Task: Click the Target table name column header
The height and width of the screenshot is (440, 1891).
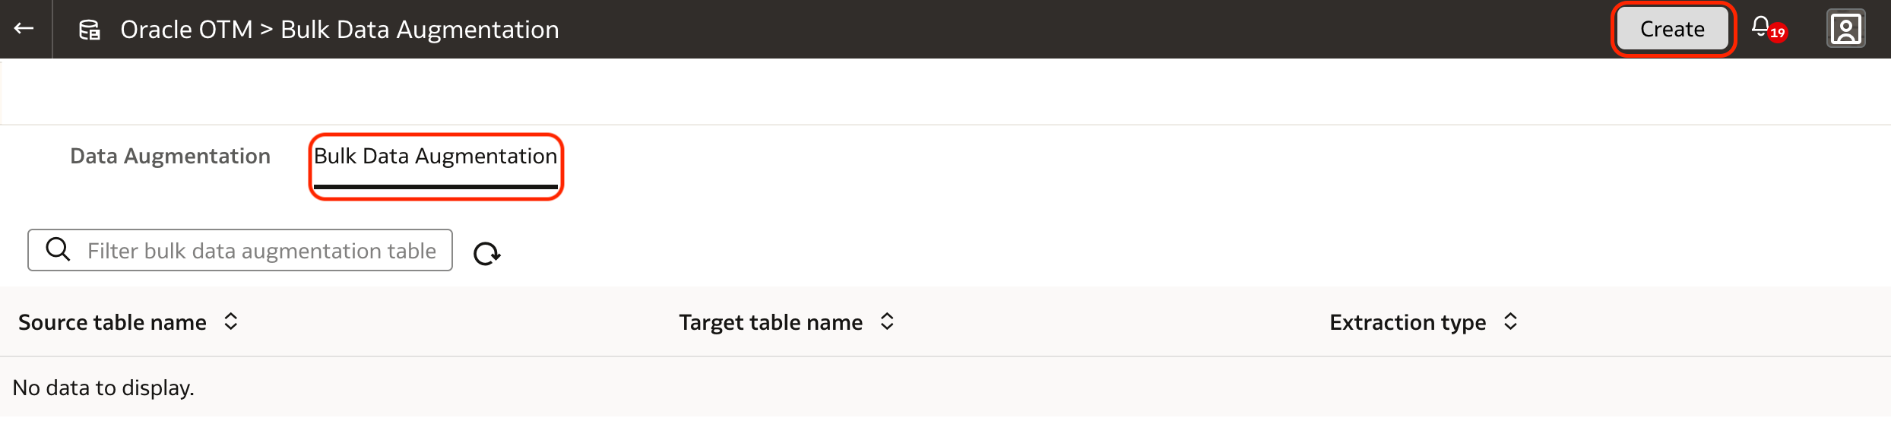Action: click(771, 322)
